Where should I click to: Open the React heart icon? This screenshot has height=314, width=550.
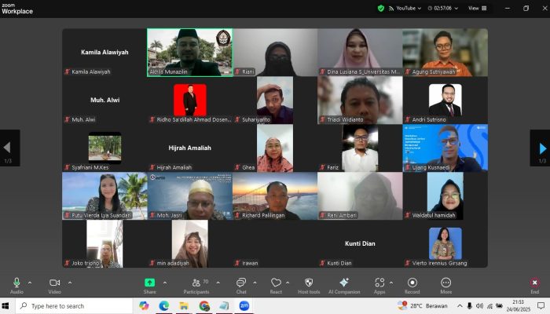point(276,283)
